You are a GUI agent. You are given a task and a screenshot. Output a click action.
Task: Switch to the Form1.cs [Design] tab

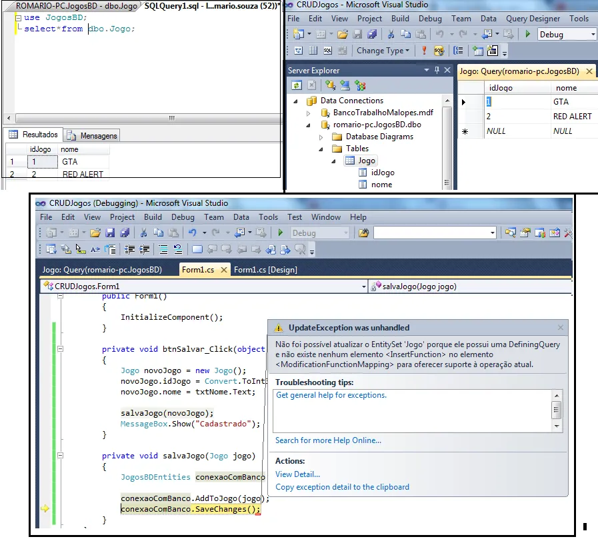click(265, 270)
